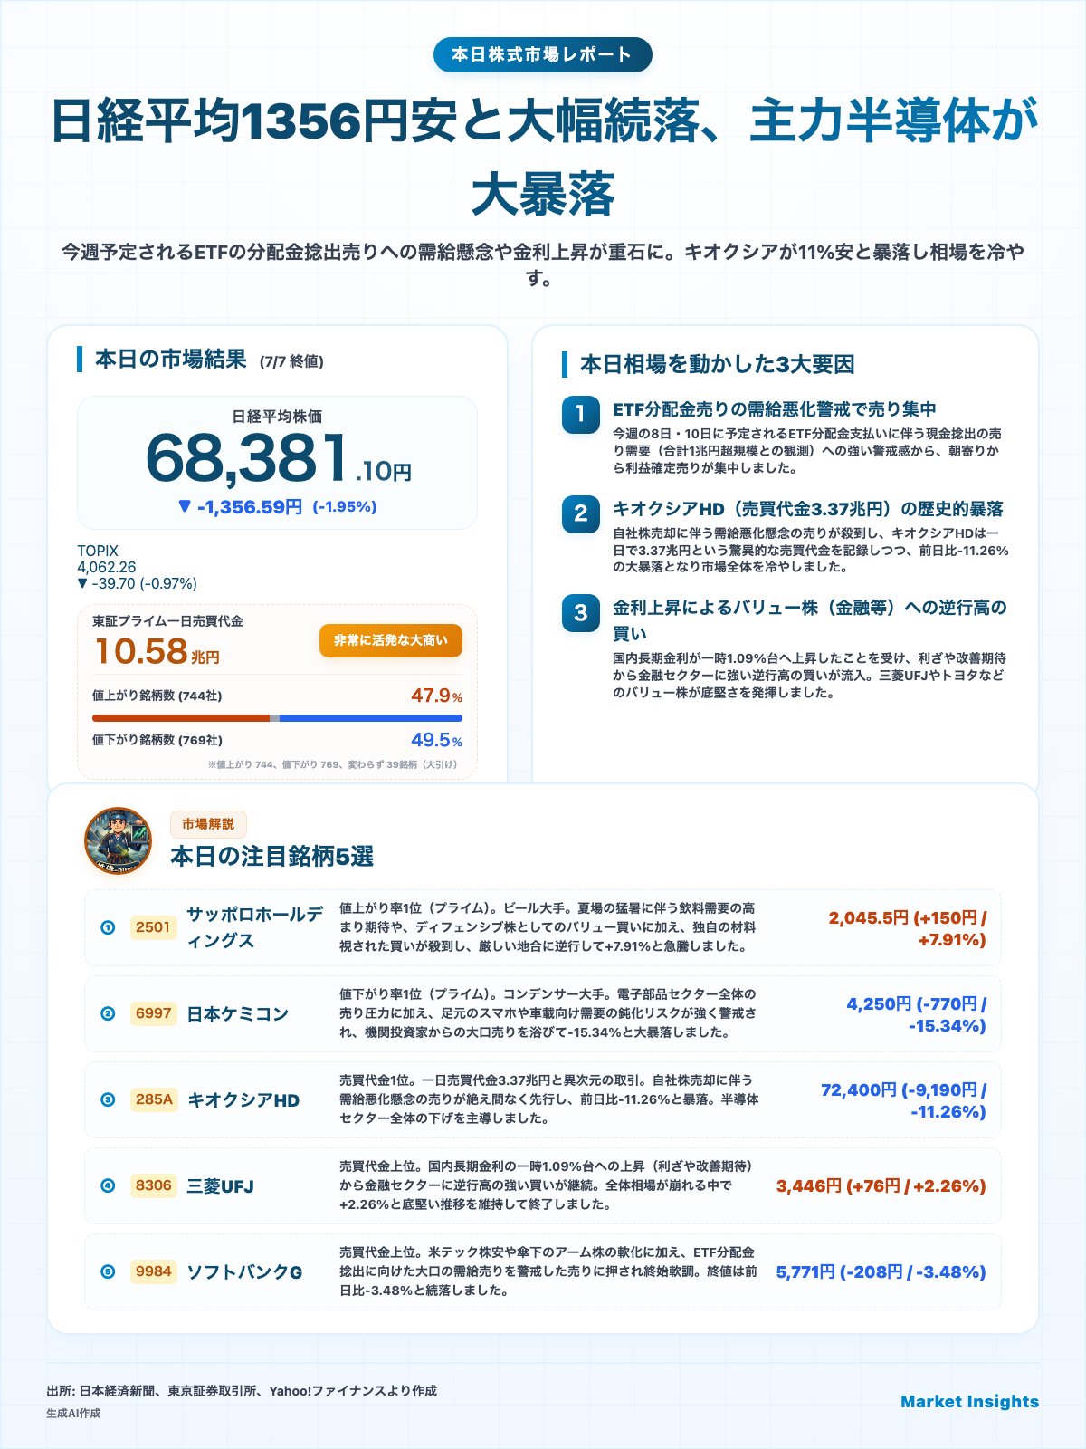Screen dimensions: 1086x1449
Task: Click circled number icon beside サッポロホールディングス
Action: point(108,927)
